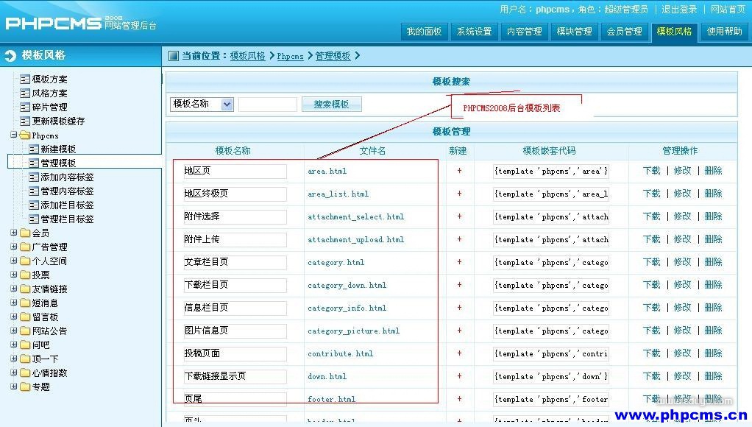Click the Phpcms breadcrumb link
The width and height of the screenshot is (752, 427).
coord(290,56)
